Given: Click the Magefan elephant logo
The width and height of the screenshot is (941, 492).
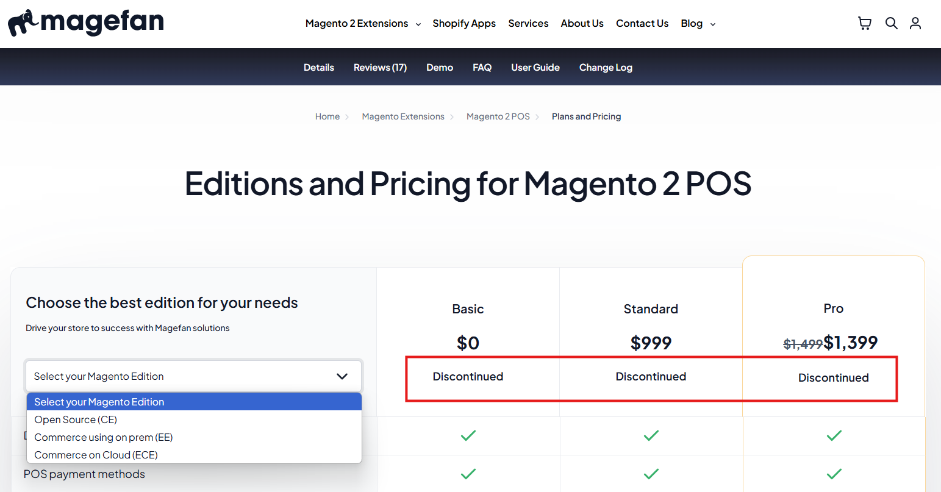Looking at the screenshot, I should [85, 23].
